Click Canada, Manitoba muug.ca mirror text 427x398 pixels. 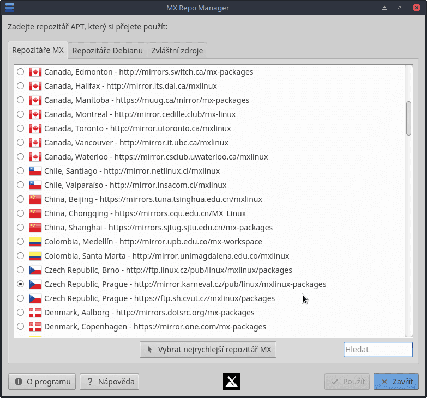tap(147, 100)
